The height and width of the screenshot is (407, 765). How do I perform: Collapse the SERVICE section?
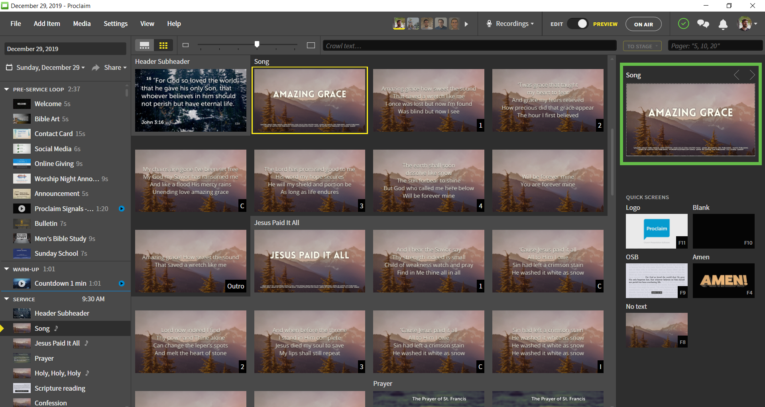tap(6, 299)
